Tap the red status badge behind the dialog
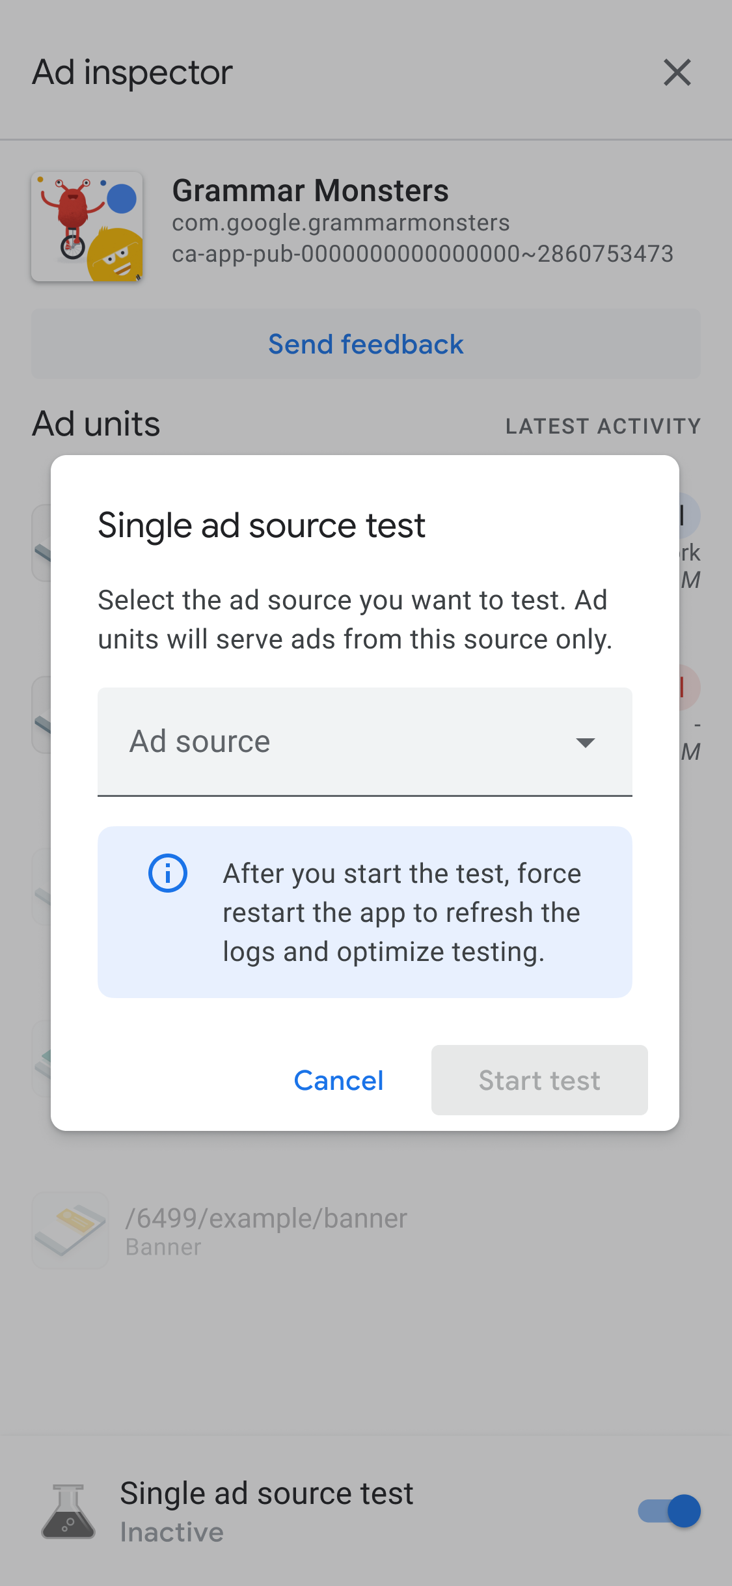The image size is (732, 1586). 688,688
